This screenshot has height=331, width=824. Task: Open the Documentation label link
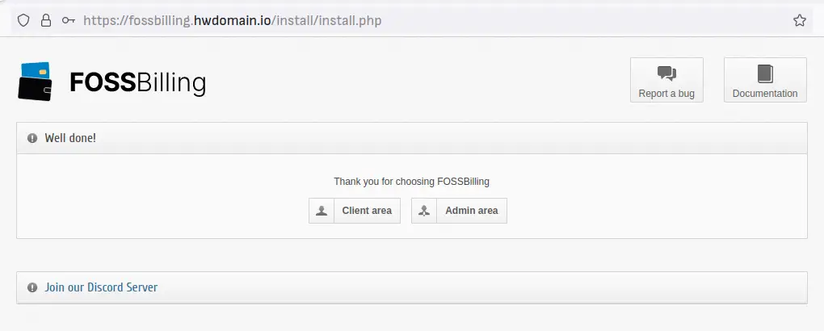[765, 94]
